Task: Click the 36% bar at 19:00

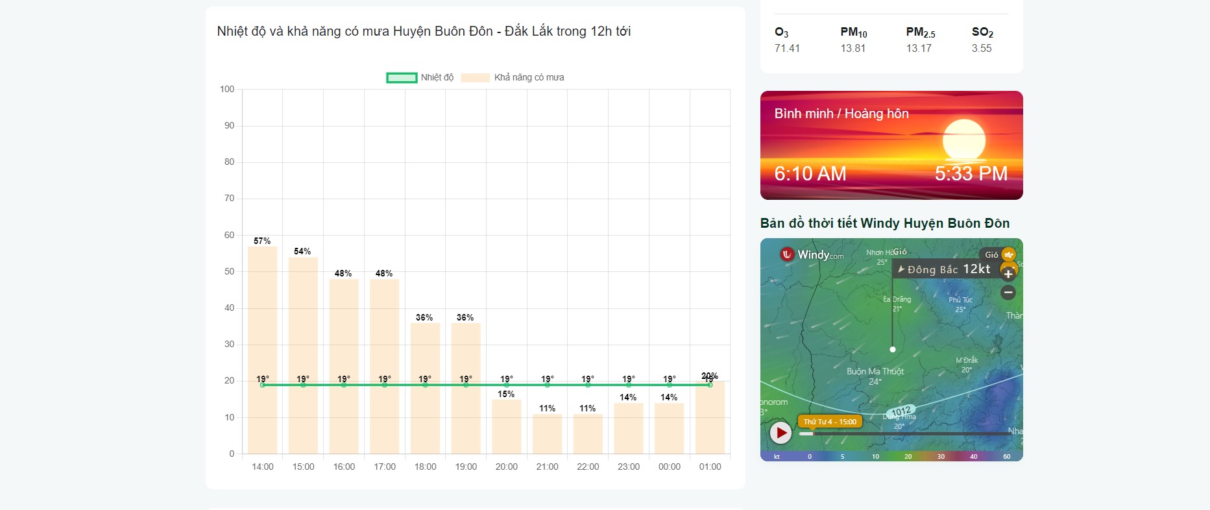Action: click(x=466, y=388)
